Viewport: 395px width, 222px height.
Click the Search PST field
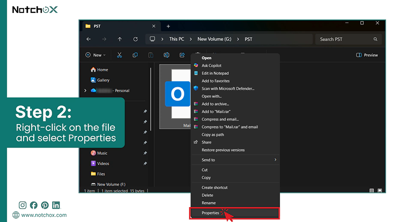point(348,39)
